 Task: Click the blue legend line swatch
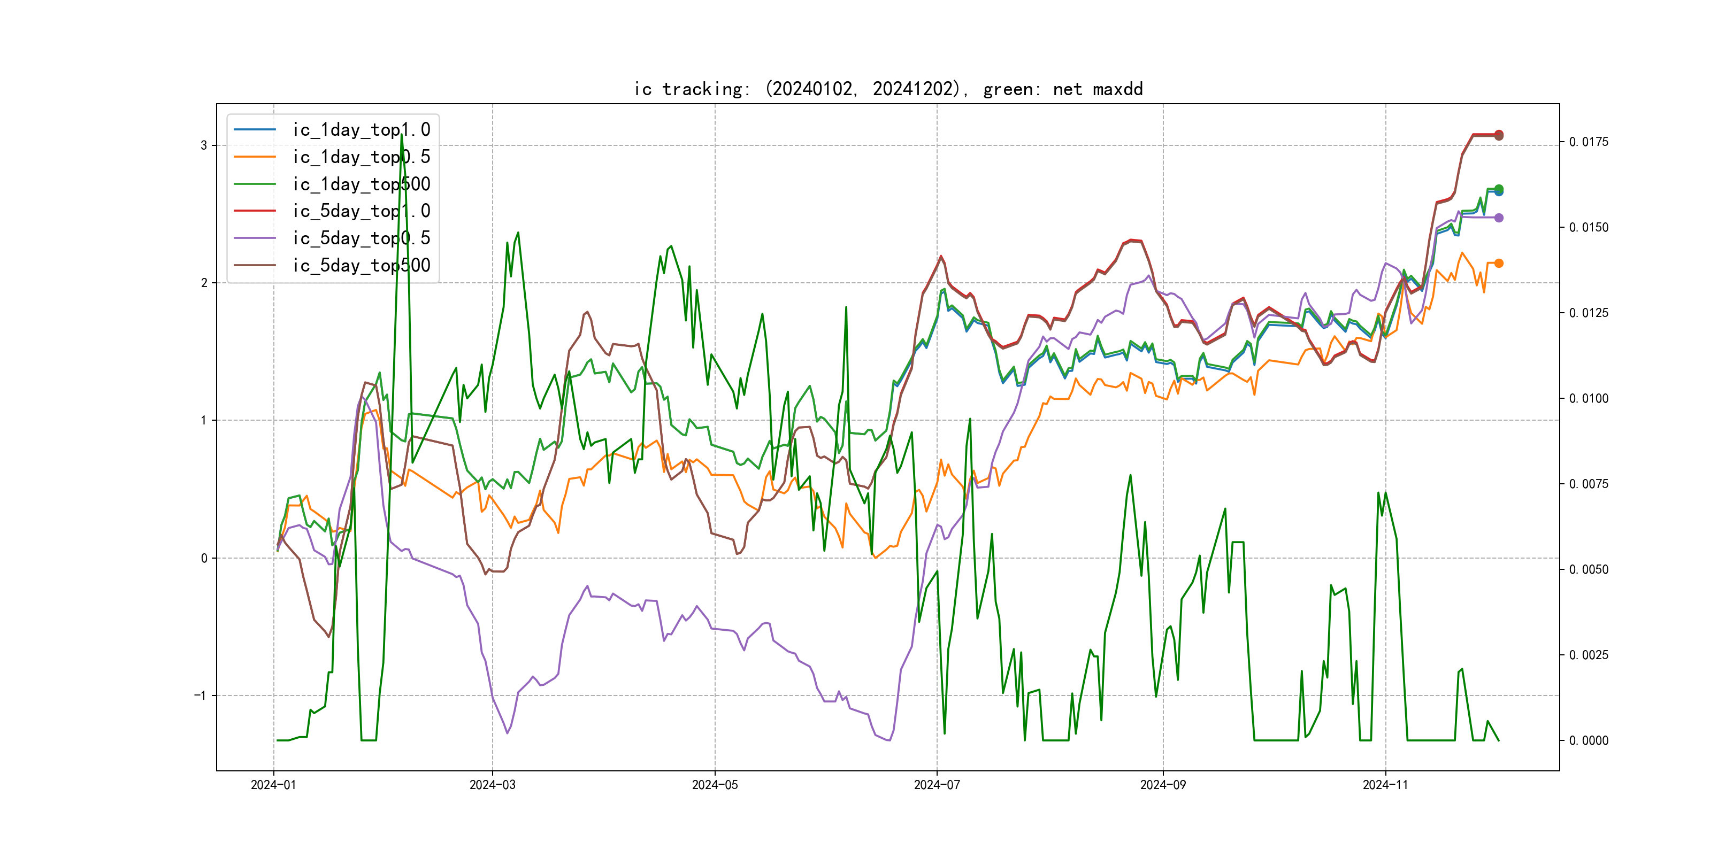[254, 129]
